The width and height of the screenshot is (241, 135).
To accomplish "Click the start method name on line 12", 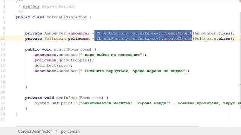I will (x=59, y=49).
